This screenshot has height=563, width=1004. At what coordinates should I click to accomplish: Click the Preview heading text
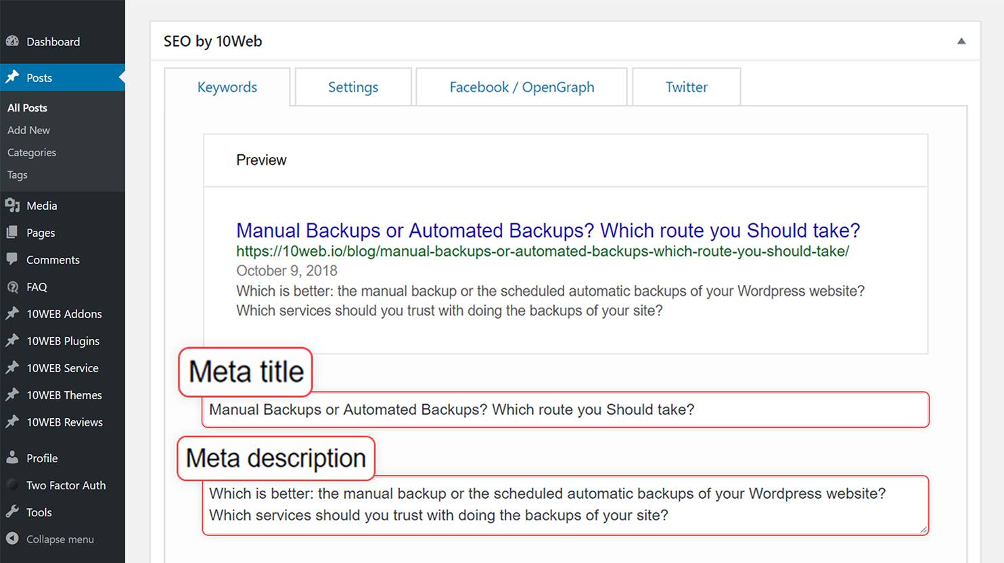(x=261, y=160)
